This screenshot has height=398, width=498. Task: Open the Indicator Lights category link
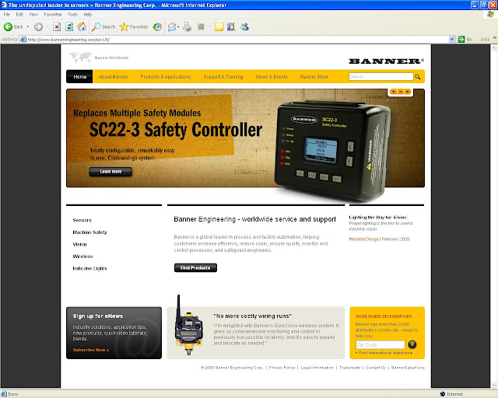[90, 268]
